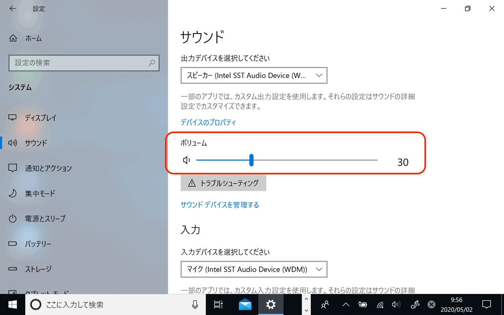
Task: Open the Mail app from the taskbar
Action: coord(245,304)
